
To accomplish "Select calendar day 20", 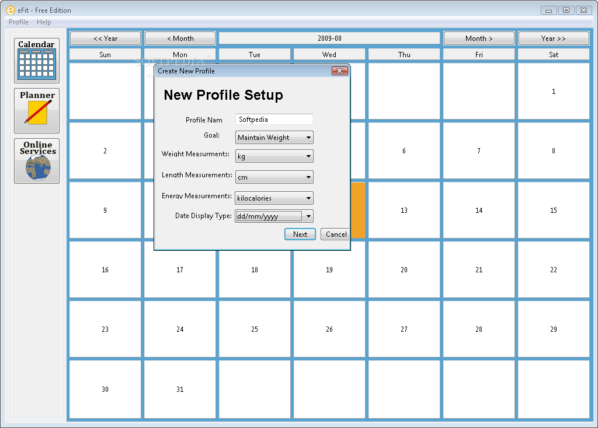I will 404,269.
